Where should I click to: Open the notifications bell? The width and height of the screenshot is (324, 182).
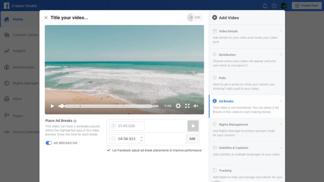coord(265,5)
